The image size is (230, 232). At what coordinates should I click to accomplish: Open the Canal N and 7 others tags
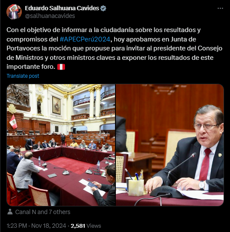pyautogui.click(x=43, y=212)
